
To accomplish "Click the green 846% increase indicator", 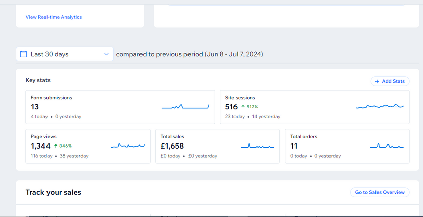I will [x=63, y=146].
